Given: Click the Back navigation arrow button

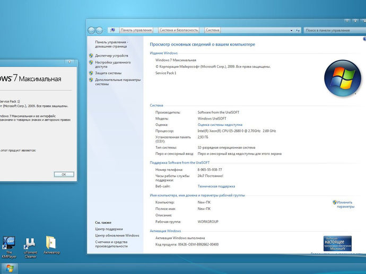Looking at the screenshot, I should click(x=91, y=30).
